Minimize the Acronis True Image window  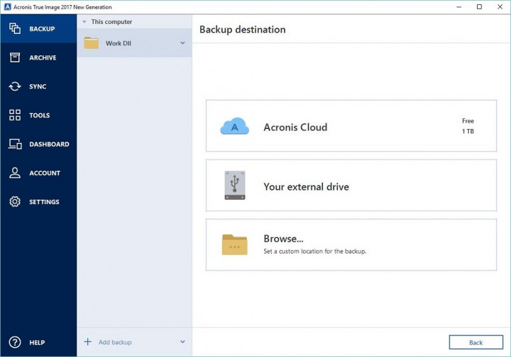(x=459, y=7)
